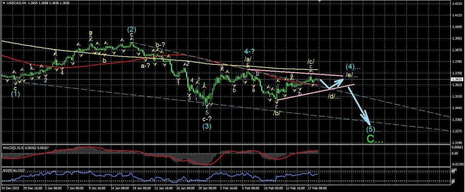Click the 1.4040 price axis value

pyautogui.click(x=457, y=27)
